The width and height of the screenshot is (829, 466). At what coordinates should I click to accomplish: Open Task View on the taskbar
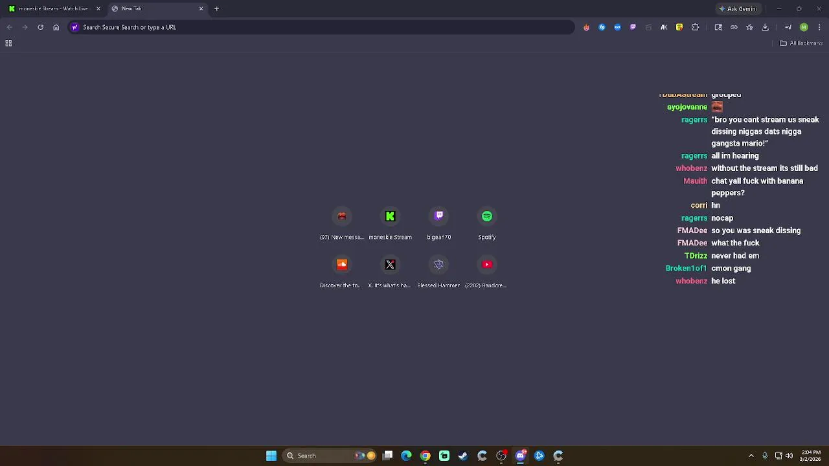(387, 456)
